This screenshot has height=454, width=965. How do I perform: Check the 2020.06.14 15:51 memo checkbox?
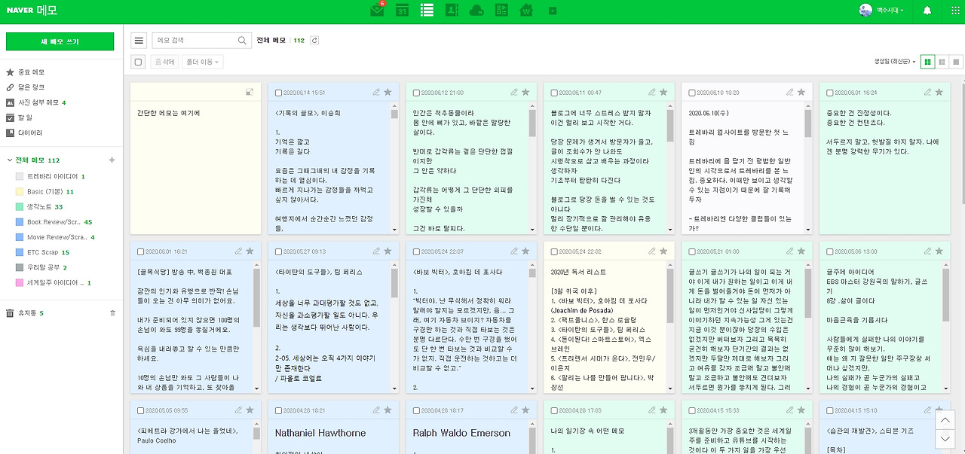click(278, 93)
